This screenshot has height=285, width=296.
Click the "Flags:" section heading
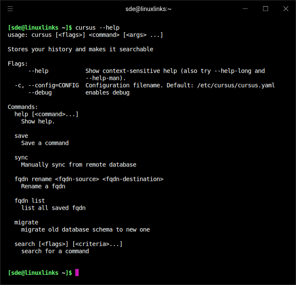click(18, 64)
